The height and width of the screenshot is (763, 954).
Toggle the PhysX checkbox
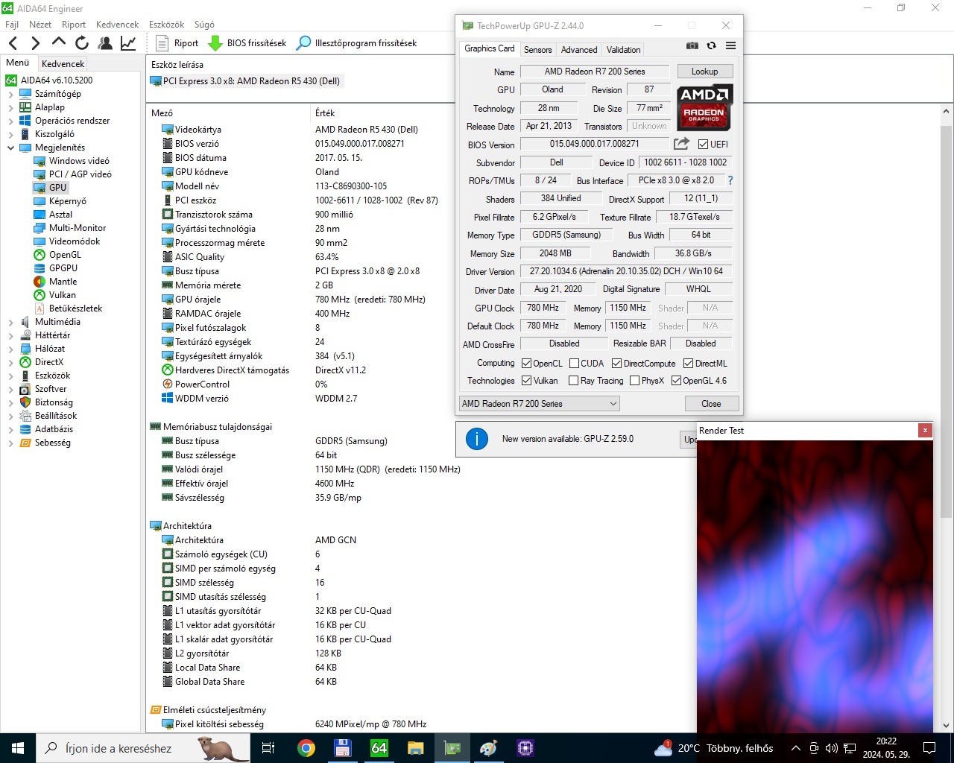pos(634,381)
